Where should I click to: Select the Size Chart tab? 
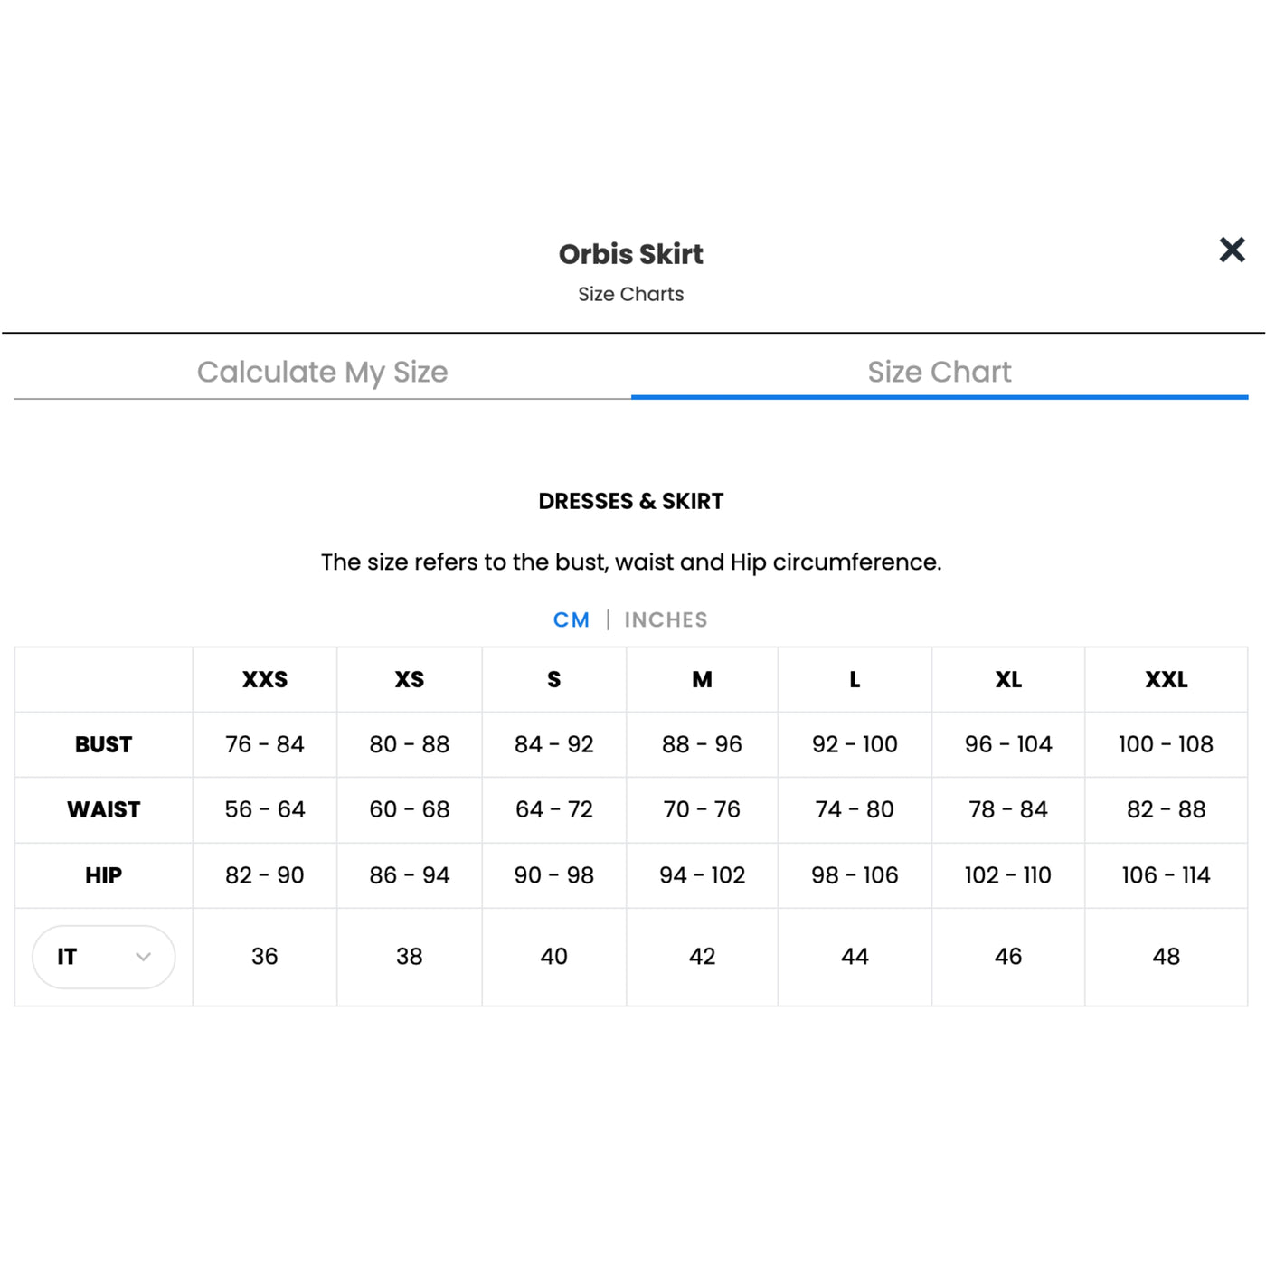click(x=940, y=372)
